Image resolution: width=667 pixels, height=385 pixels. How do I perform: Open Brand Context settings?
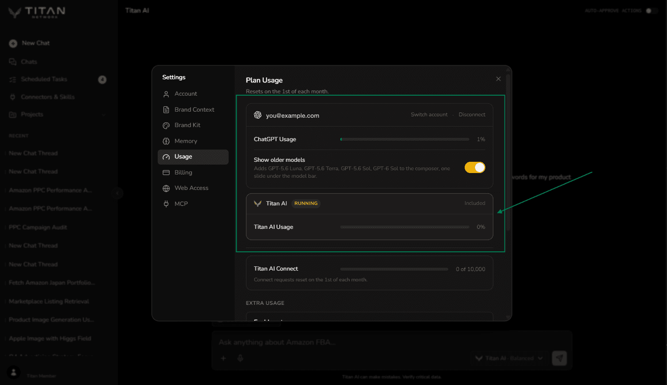tap(193, 110)
